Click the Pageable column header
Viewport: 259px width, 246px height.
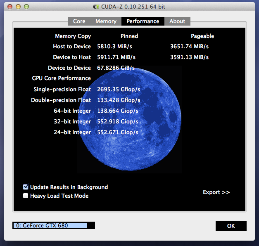tap(202, 36)
